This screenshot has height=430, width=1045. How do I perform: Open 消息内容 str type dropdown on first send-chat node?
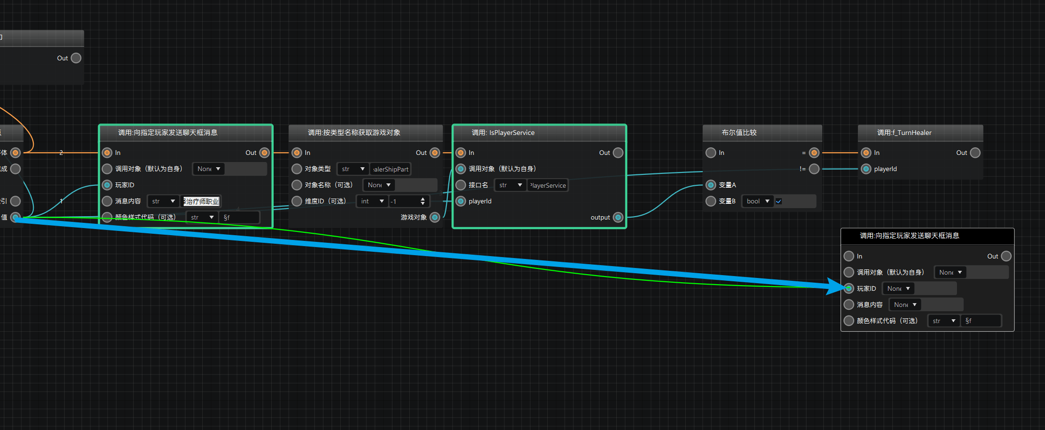(163, 201)
